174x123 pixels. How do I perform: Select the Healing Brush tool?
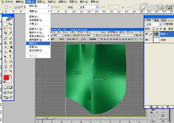5,38
